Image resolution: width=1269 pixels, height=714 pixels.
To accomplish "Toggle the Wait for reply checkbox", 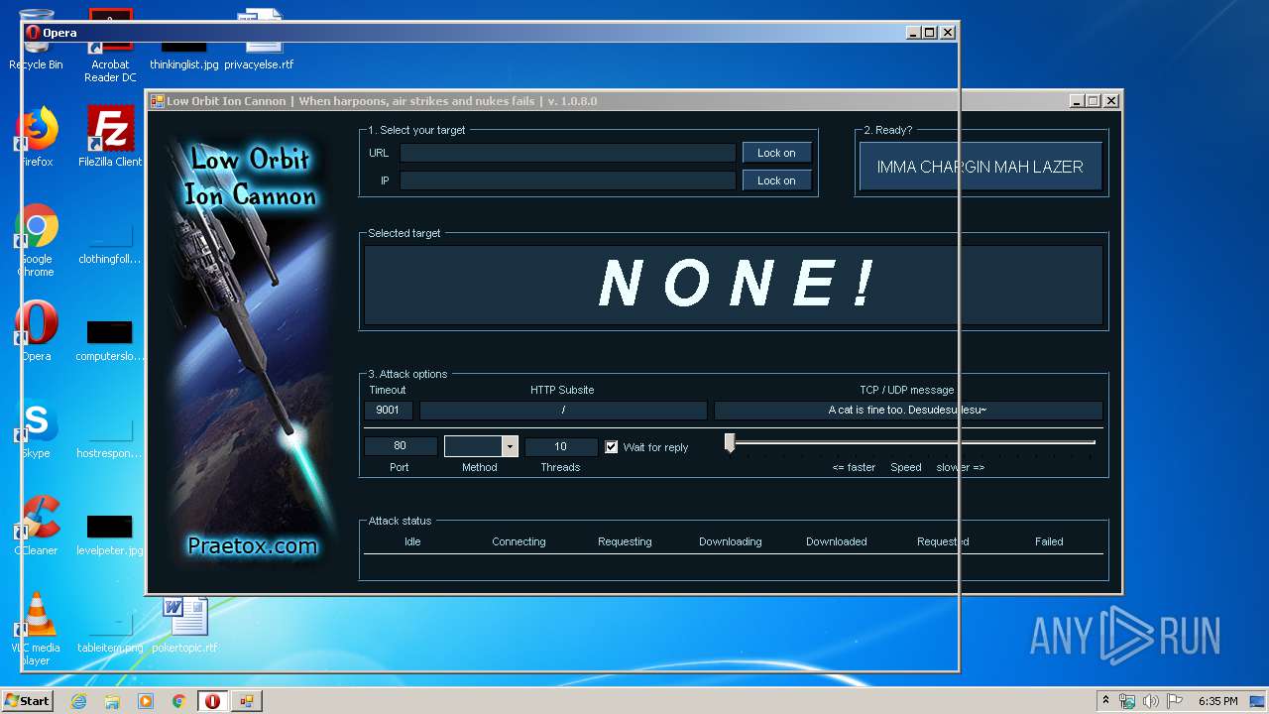I will (x=612, y=447).
